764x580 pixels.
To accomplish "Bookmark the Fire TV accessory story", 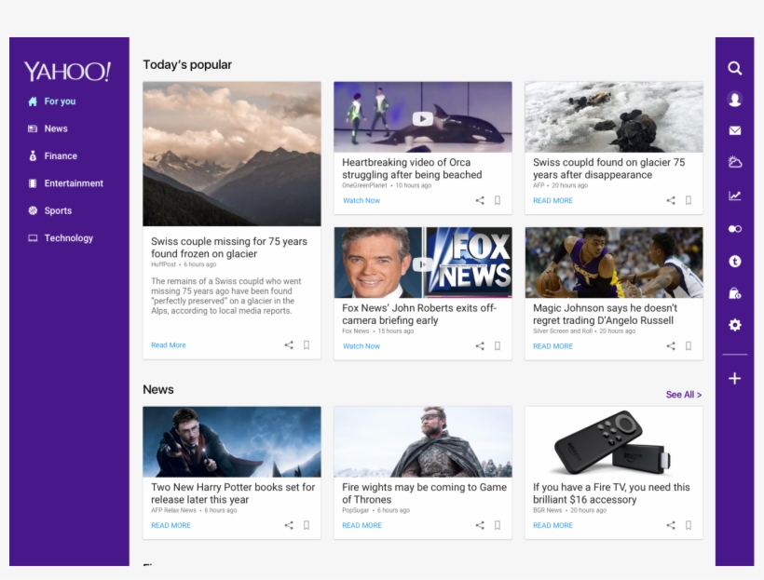I will pos(689,525).
